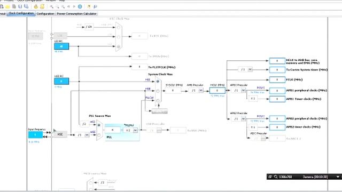Select LSI radio in RTC Clock Mux
Viewport: 342px width, 192px height.
point(119,46)
